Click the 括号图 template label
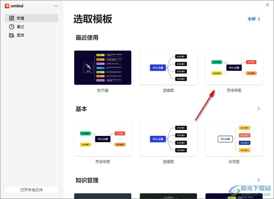The image size is (274, 199). pos(234,162)
